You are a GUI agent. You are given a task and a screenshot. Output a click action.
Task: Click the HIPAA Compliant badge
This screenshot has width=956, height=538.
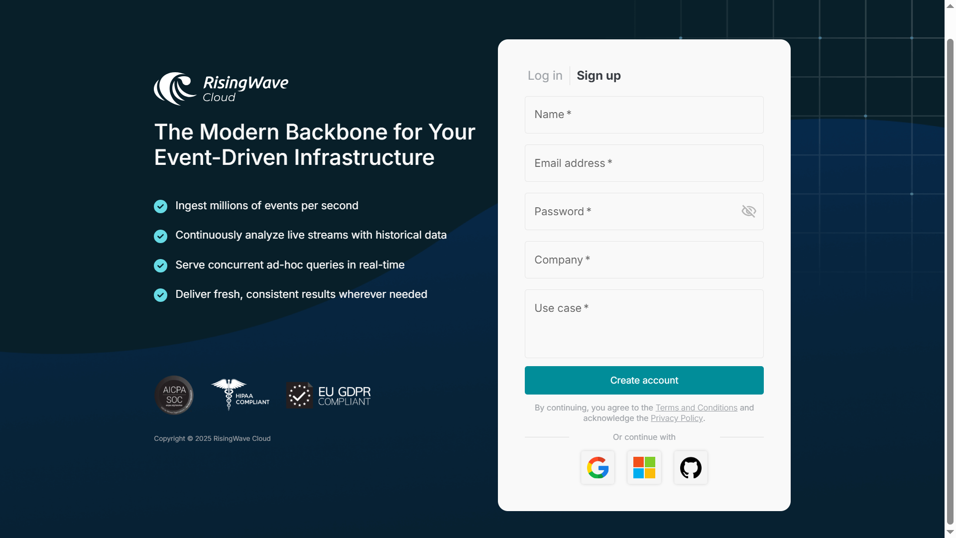[240, 395]
